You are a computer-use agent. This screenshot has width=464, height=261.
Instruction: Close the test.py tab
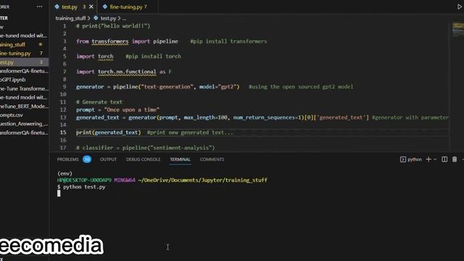click(x=91, y=7)
